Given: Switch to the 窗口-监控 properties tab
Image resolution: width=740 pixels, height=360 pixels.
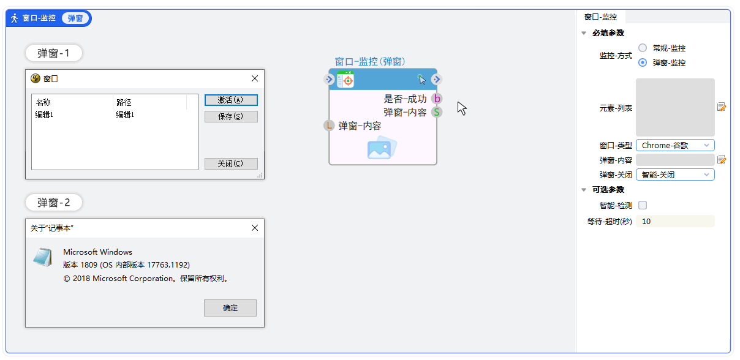Looking at the screenshot, I should (x=600, y=17).
